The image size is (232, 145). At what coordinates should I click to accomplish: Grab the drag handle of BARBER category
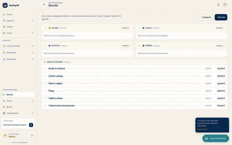pyautogui.click(x=139, y=46)
